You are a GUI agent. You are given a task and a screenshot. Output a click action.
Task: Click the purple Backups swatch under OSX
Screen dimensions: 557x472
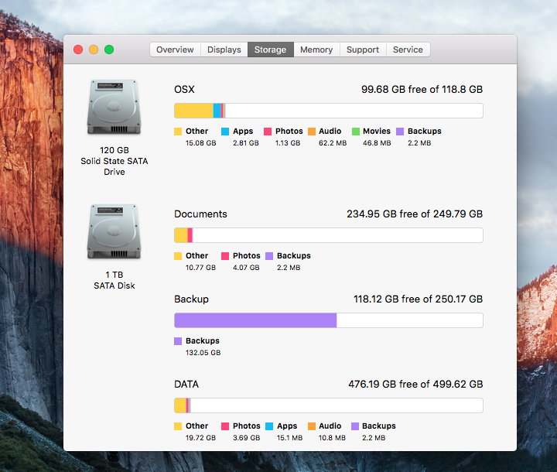pos(400,132)
